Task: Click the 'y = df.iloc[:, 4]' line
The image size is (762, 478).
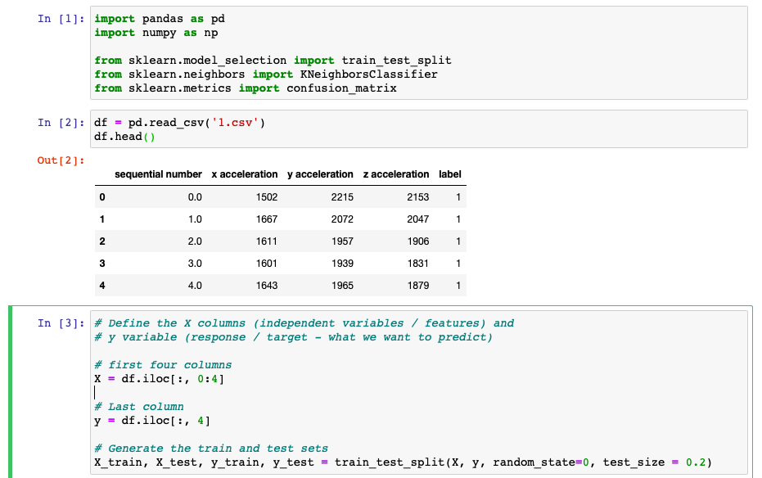Action: pyautogui.click(x=152, y=421)
